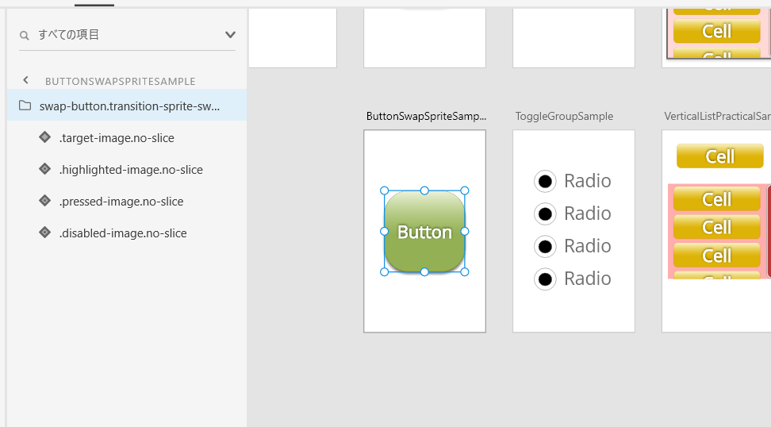This screenshot has height=427, width=771.
Task: Click component icon of .target-image.no-slice
Action: tap(44, 137)
